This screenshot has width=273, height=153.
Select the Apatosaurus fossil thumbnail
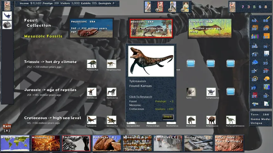coord(111,92)
